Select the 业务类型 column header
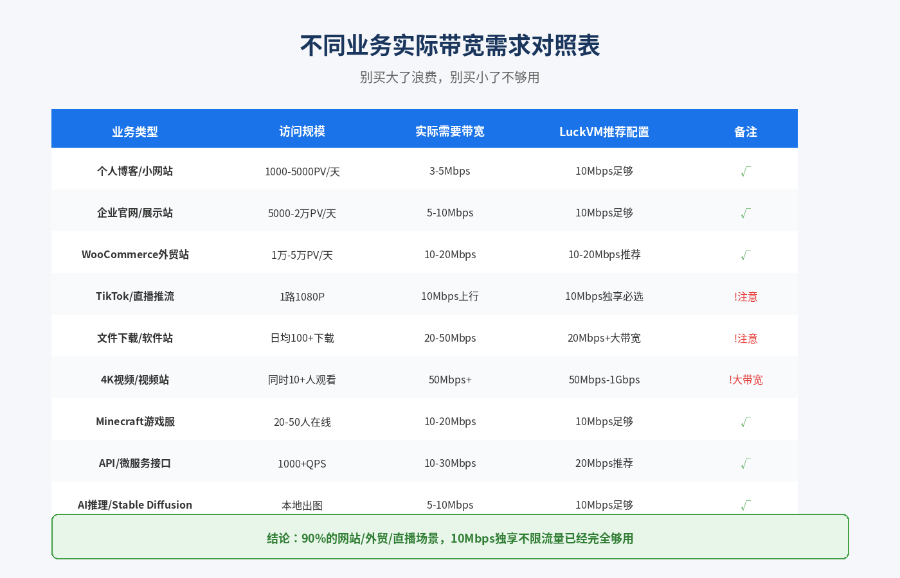 coord(135,132)
